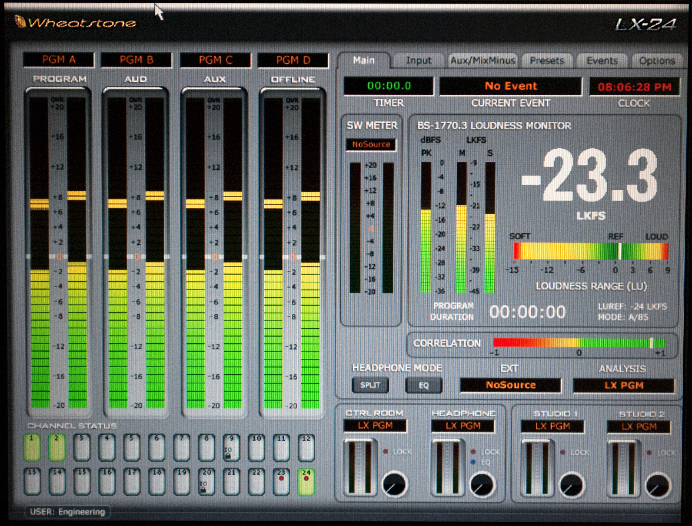Open the Presets tab
This screenshot has height=526, width=692.
click(547, 61)
